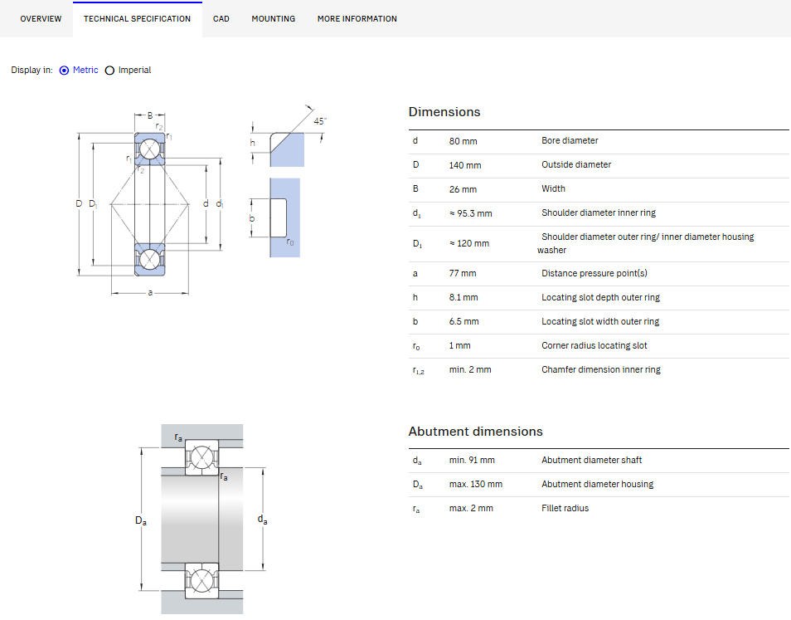791x620 pixels.
Task: Click the locating slot detail drawing
Action: point(288,182)
